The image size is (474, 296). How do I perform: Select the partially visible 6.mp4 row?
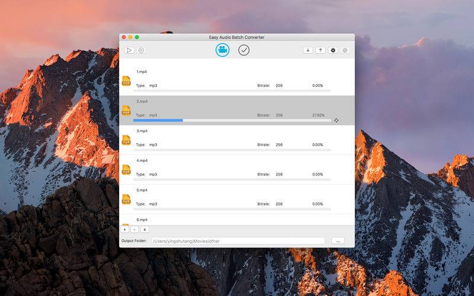click(x=236, y=220)
